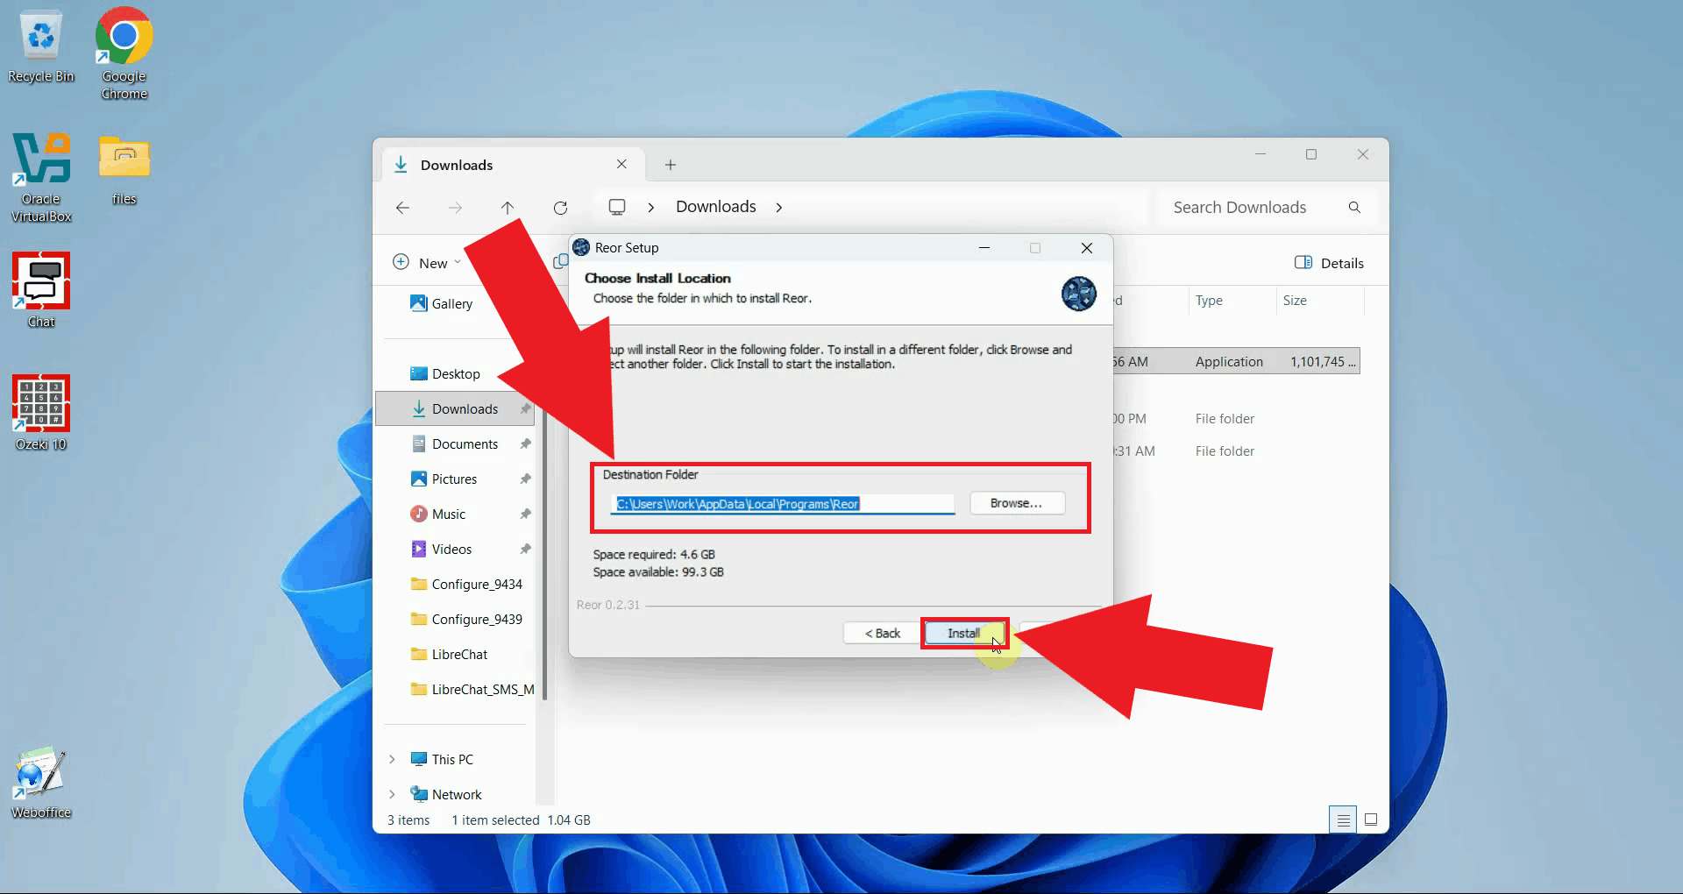Go back in File Explorer

click(402, 208)
